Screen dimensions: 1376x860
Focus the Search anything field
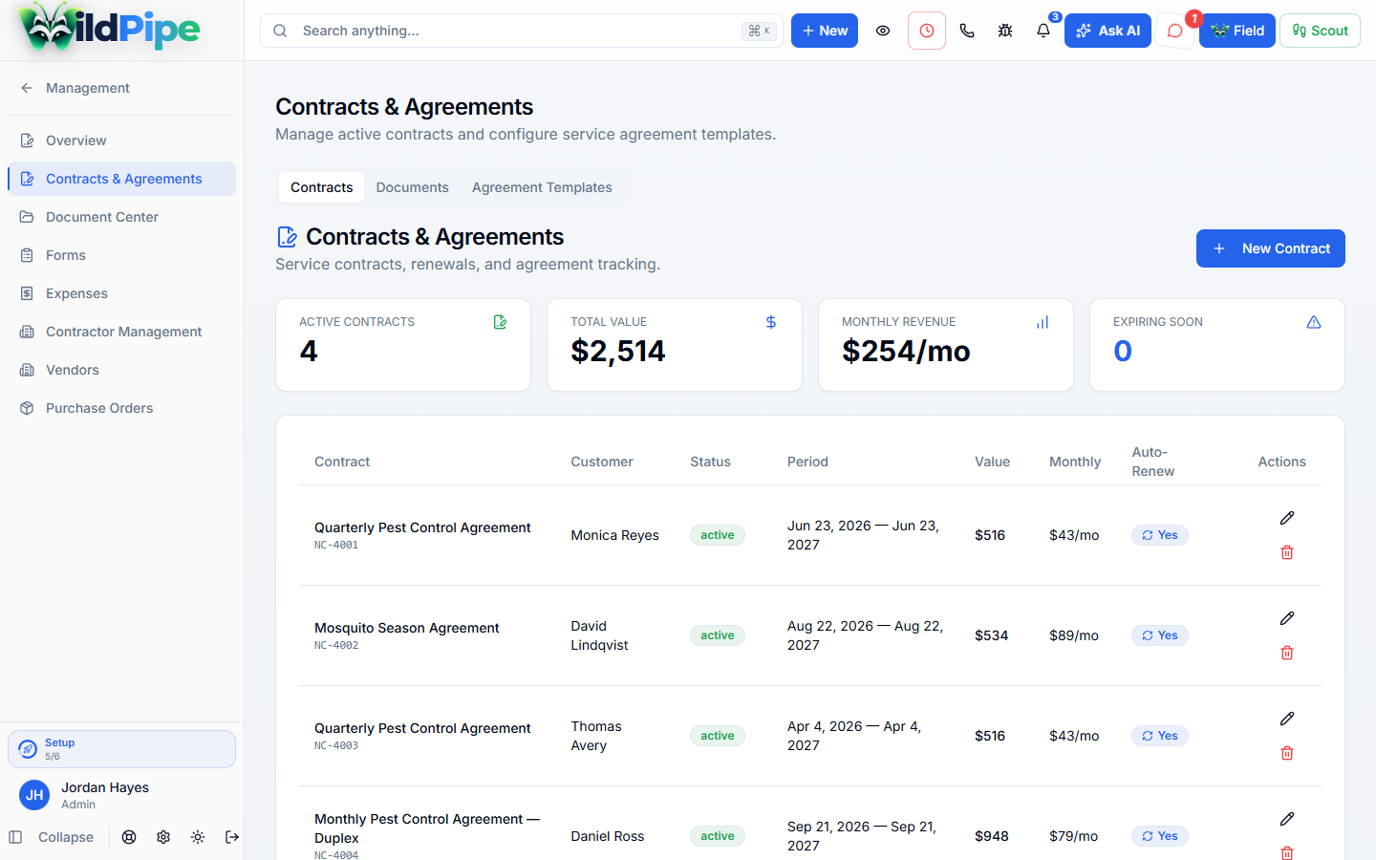522,31
